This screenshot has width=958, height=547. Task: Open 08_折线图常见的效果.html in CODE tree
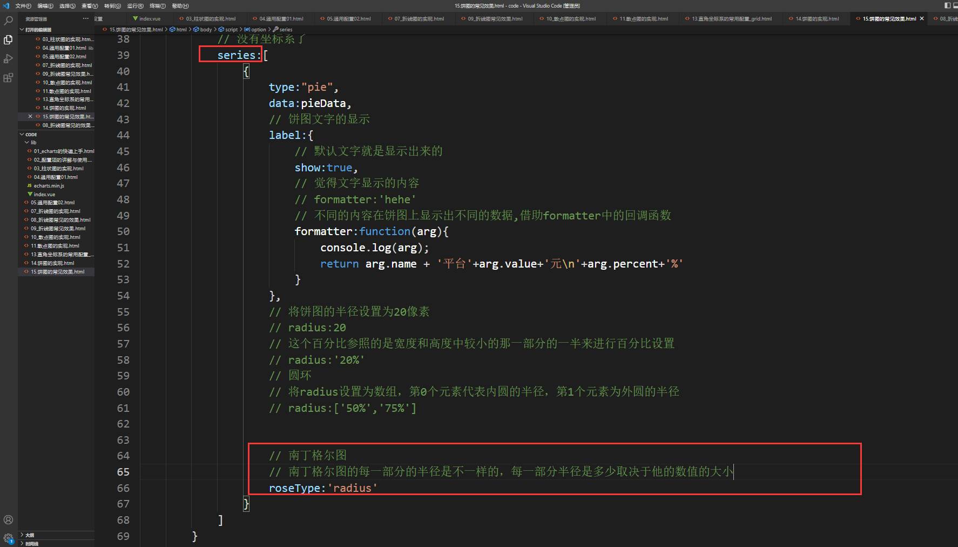tap(57, 220)
